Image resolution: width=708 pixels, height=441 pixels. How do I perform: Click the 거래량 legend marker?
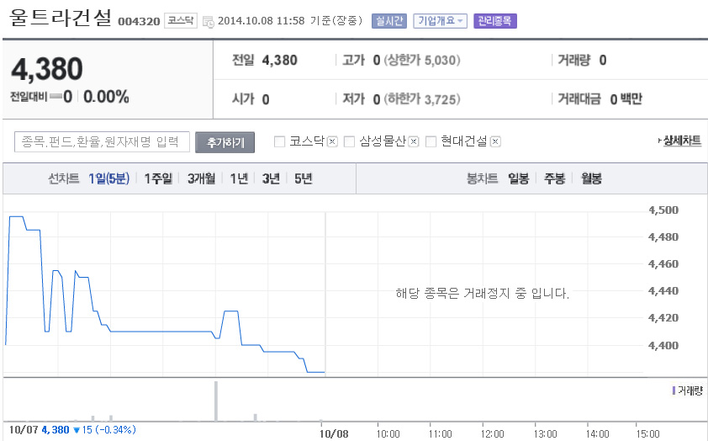tap(674, 391)
